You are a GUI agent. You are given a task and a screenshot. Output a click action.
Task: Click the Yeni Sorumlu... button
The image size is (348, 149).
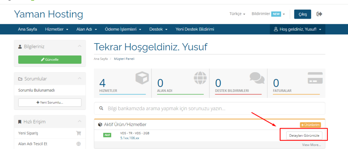[50, 103]
